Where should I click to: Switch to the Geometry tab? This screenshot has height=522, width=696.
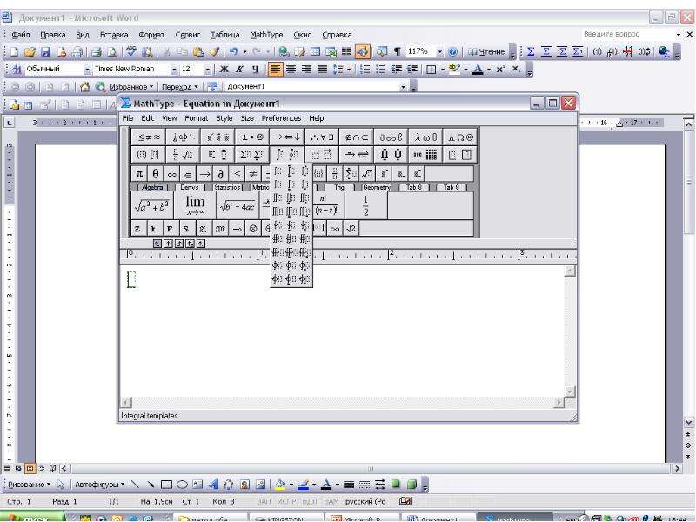(377, 187)
